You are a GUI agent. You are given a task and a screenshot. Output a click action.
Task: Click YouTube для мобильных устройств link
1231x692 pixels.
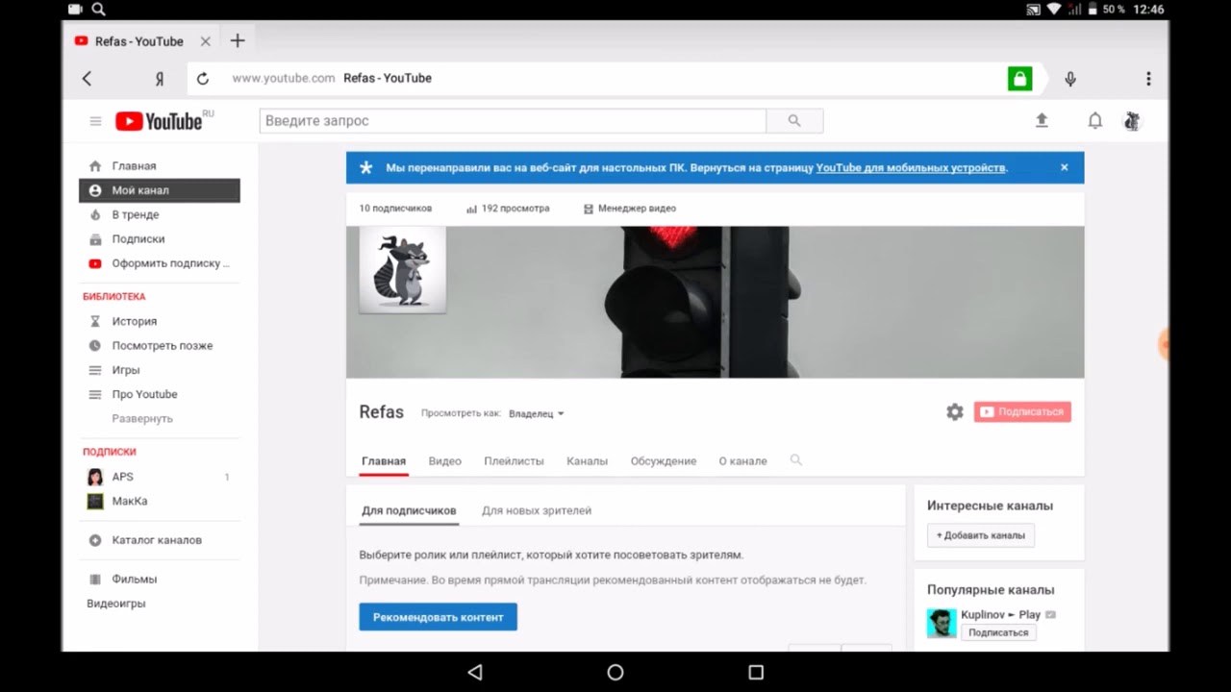click(911, 167)
